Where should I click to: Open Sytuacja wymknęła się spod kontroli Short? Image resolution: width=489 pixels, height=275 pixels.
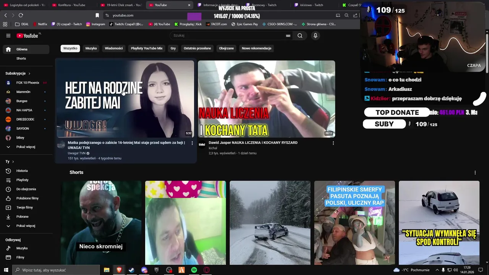tap(439, 223)
